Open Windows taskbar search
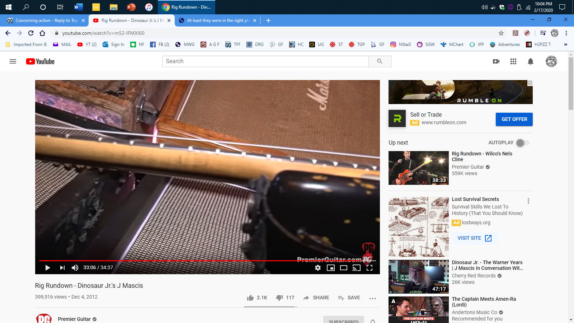This screenshot has width=574, height=323. [26, 7]
